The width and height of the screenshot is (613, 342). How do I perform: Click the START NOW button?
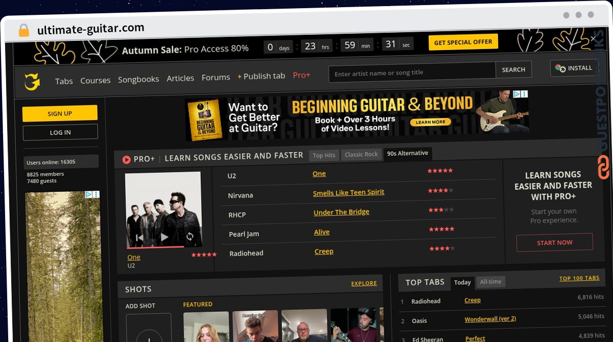click(x=555, y=242)
